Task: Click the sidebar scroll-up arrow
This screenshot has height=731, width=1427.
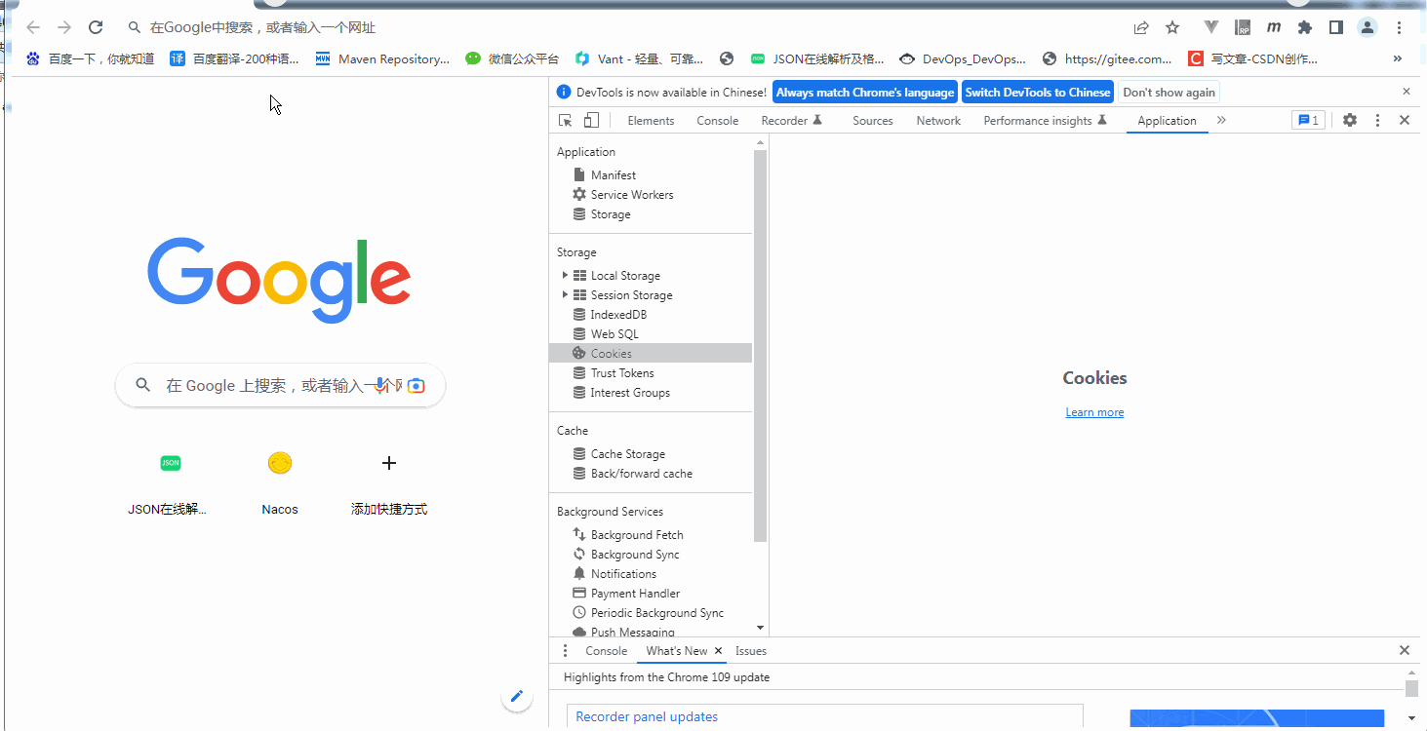Action: coord(761,143)
